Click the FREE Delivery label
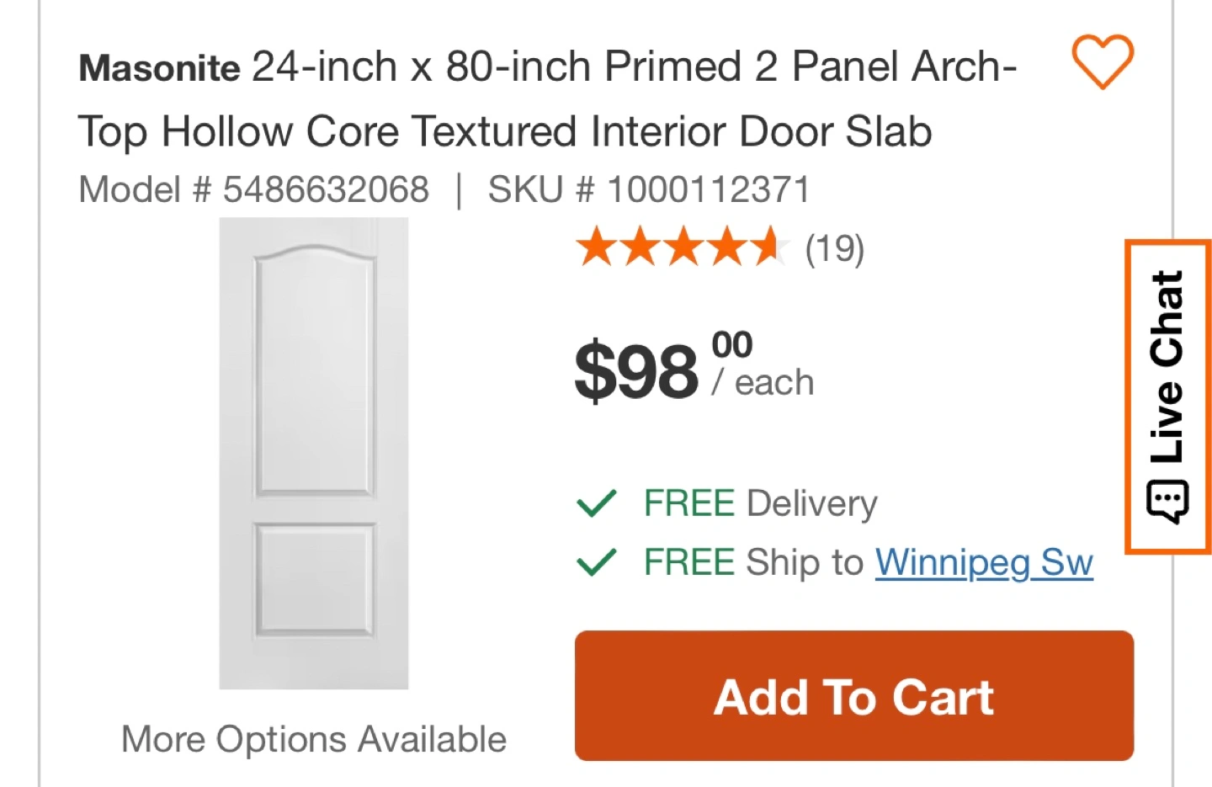Screen dimensions: 1212x787 760,503
